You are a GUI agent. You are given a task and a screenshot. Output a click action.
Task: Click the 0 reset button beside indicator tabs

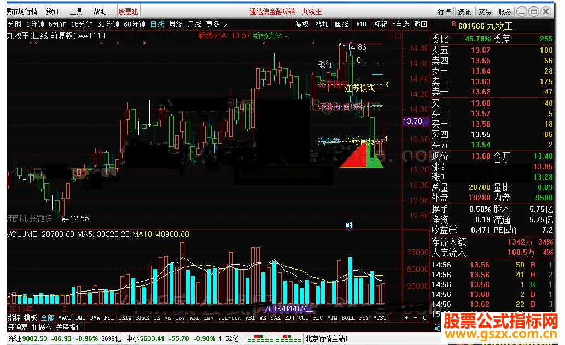424,318
